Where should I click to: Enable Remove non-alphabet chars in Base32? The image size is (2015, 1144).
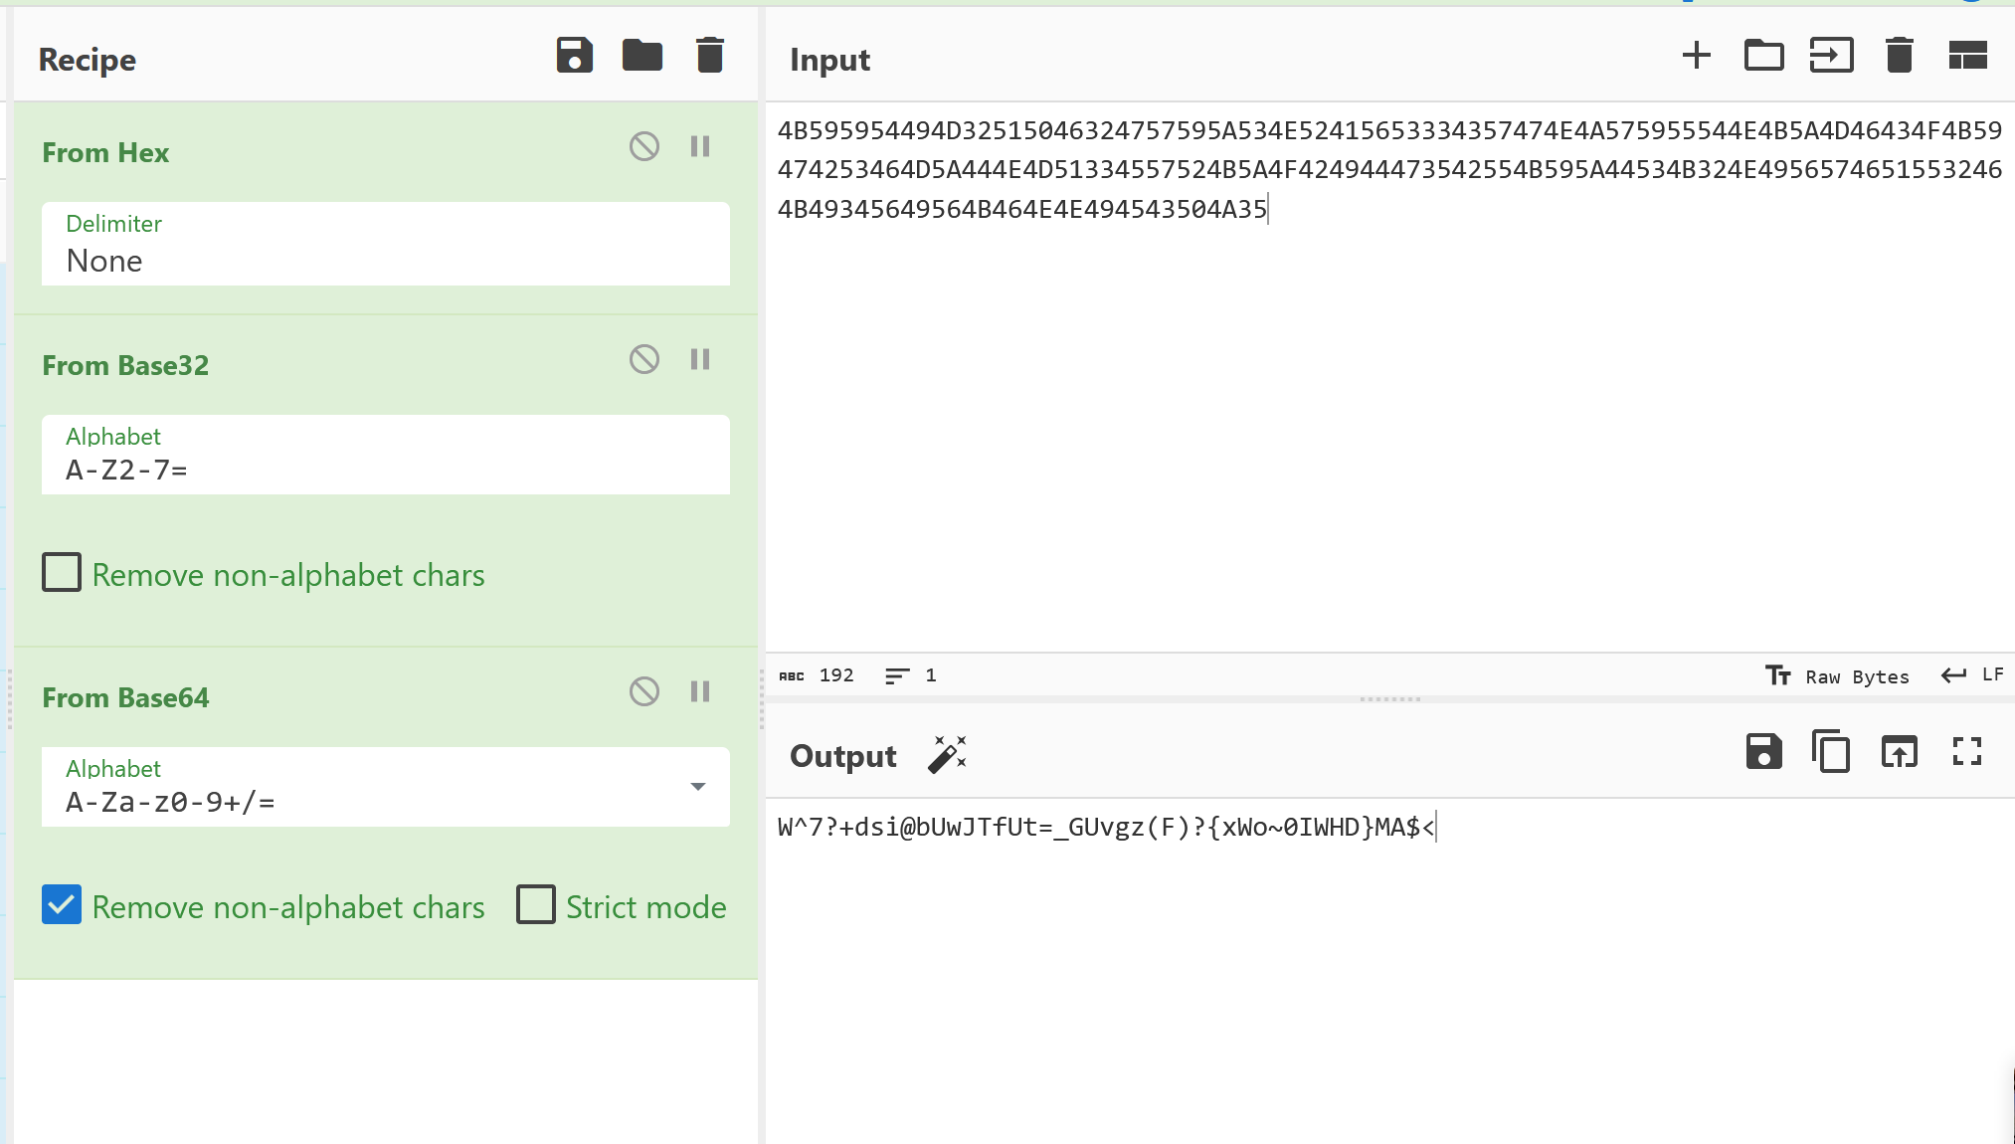click(x=61, y=573)
